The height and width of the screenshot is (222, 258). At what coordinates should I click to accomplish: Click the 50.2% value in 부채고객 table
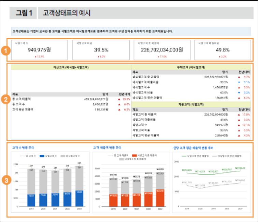tap(224, 82)
